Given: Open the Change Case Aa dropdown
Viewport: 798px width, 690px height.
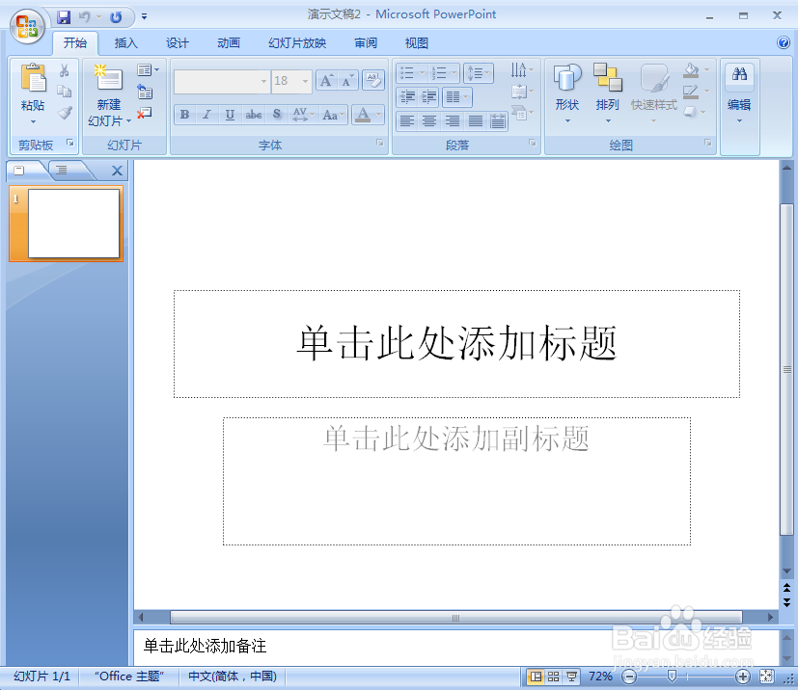Looking at the screenshot, I should 333,115.
